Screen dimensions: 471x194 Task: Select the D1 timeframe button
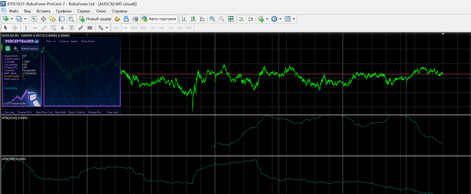pyautogui.click(x=171, y=28)
